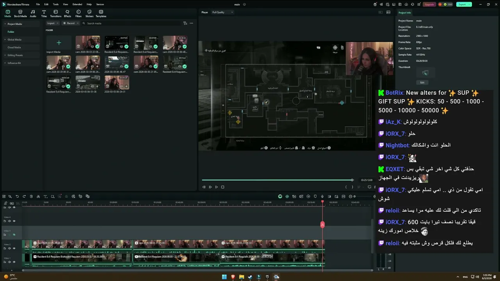Screen dimensions: 500x281
Task: Click Edit under the project thumbnail
Action: click(422, 82)
